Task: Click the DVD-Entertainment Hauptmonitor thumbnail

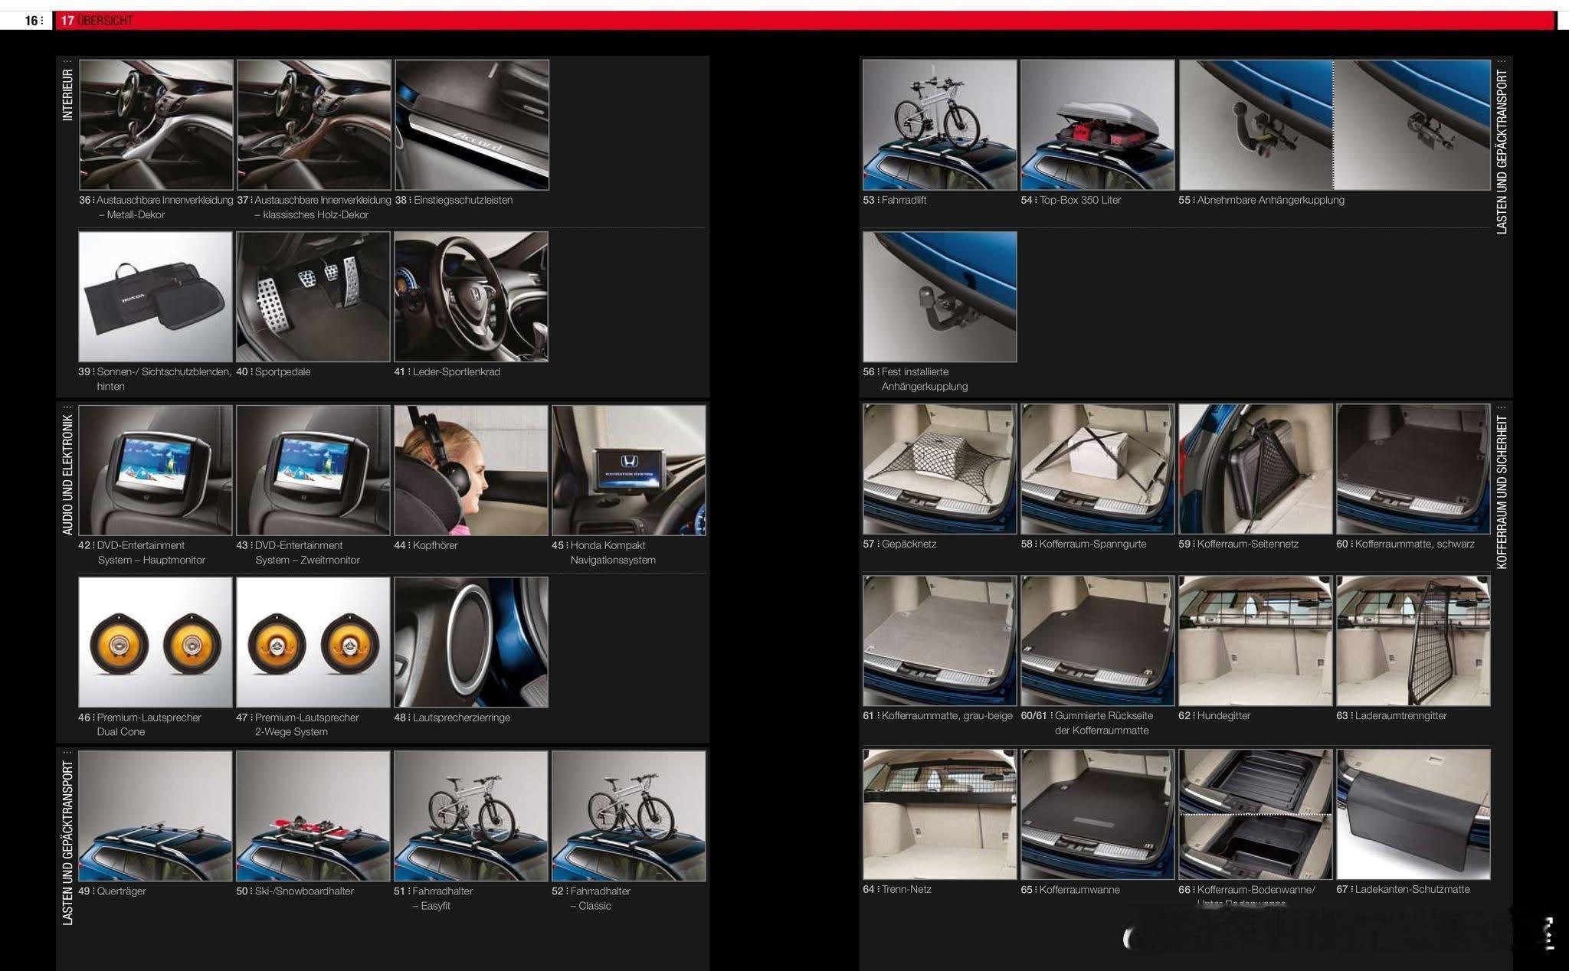Action: click(x=156, y=470)
